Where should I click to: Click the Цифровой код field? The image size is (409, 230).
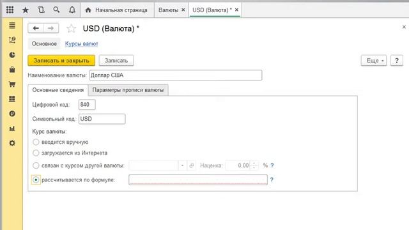pos(87,105)
